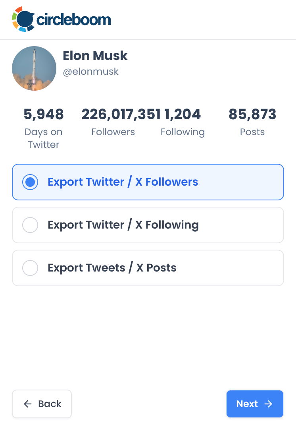
Task: Click the Posts count 85,873
Action: pos(252,114)
